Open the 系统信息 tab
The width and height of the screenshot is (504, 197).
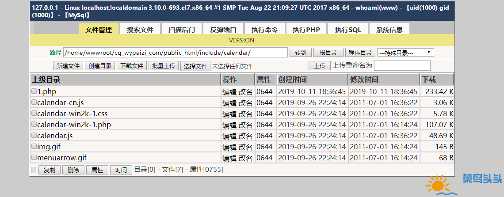click(389, 29)
